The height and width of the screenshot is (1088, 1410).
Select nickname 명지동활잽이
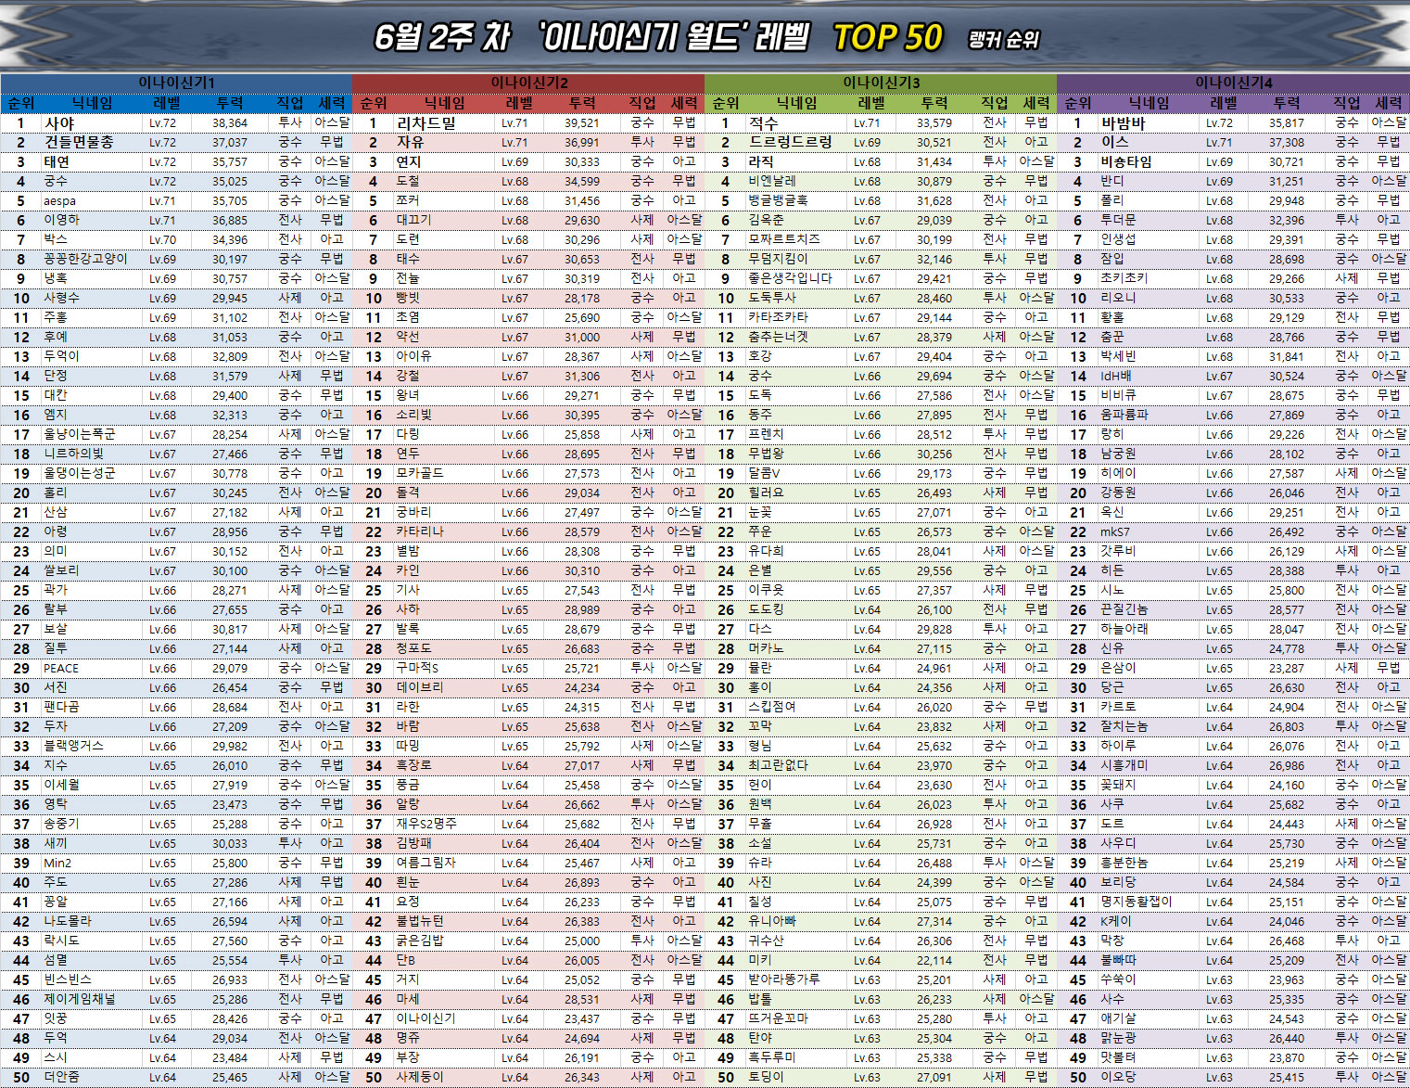1137,902
